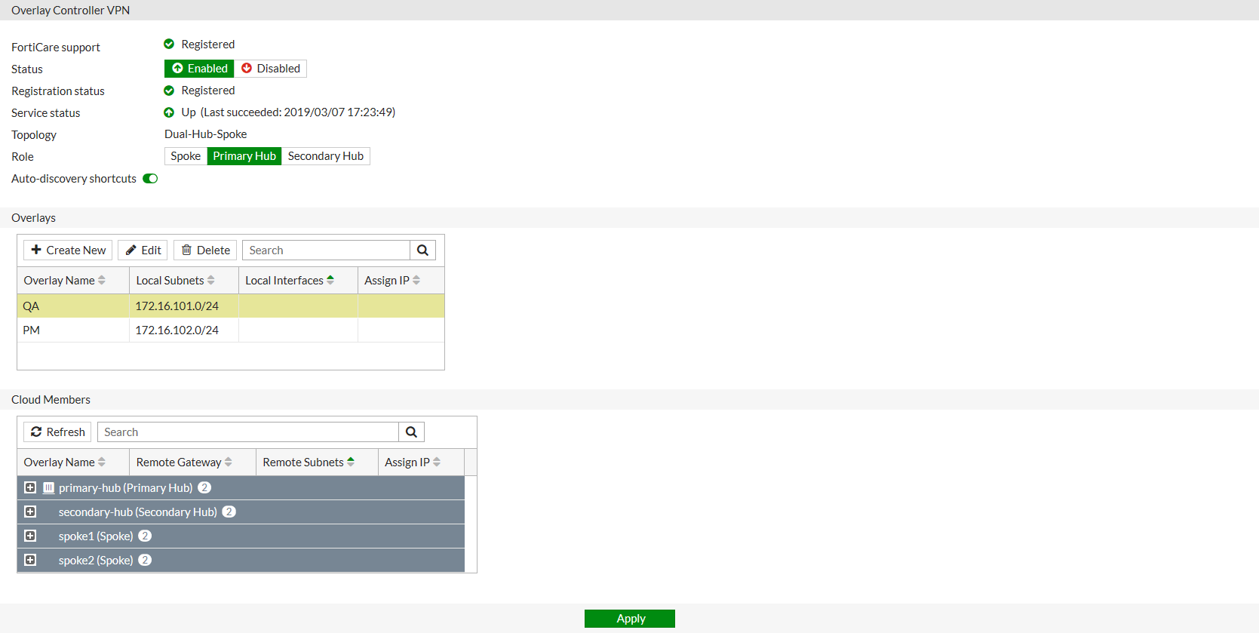
Task: Click the secondary-hub (Secondary Hub) row label
Action: pyautogui.click(x=138, y=512)
